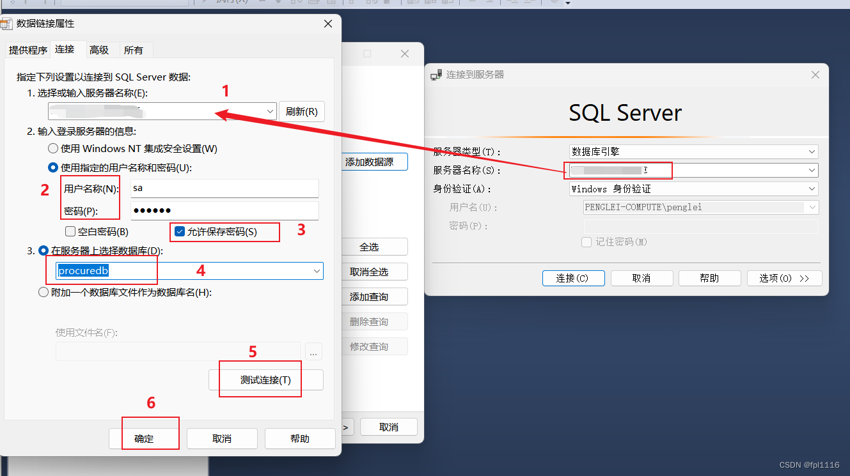
Task: Expand the procuredb database dropdown
Action: [317, 271]
